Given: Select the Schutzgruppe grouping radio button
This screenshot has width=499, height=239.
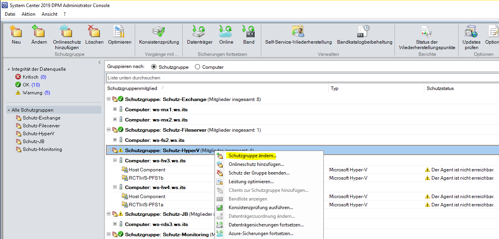Looking at the screenshot, I should (154, 67).
